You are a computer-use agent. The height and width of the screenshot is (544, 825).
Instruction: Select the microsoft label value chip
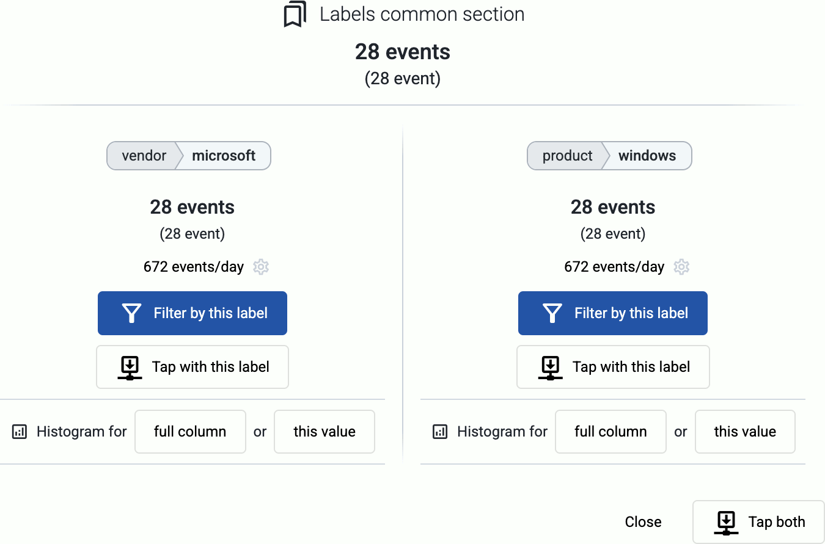(x=224, y=156)
